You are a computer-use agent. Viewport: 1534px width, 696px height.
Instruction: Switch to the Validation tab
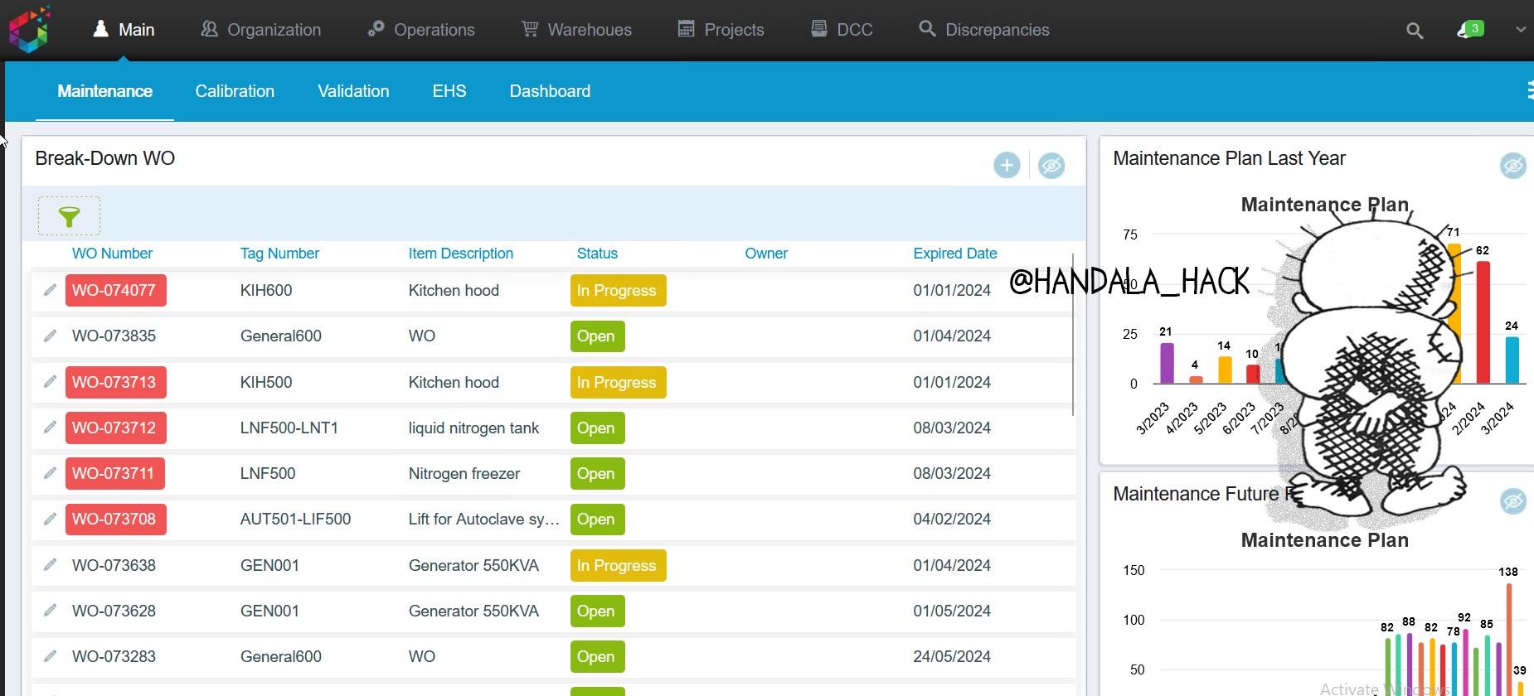click(x=353, y=91)
